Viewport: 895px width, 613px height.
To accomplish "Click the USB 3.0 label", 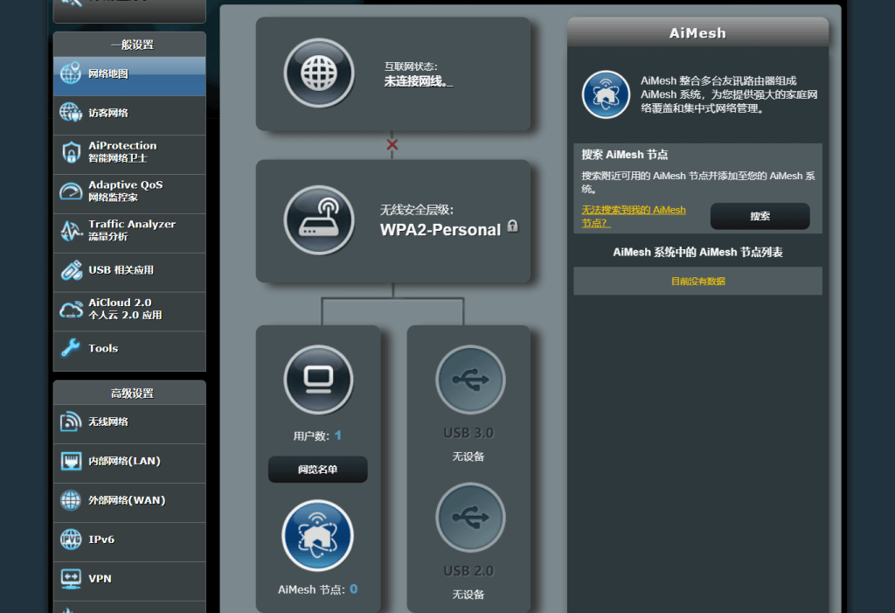I will coord(468,433).
